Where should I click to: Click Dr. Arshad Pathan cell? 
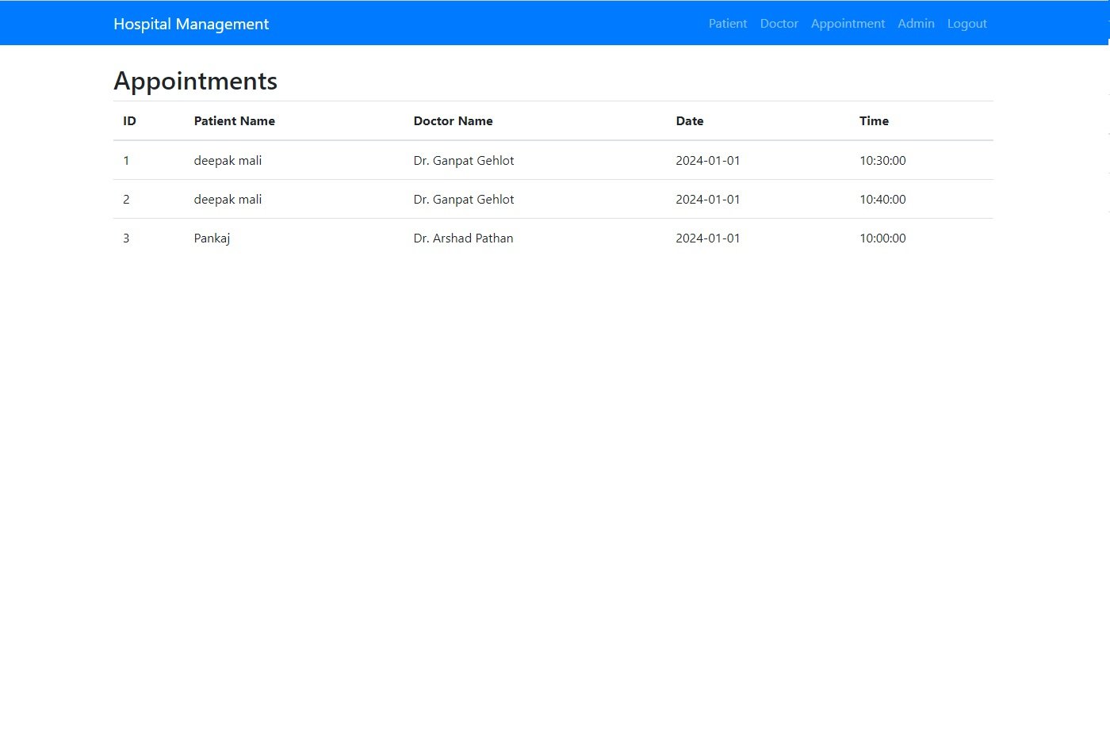tap(463, 238)
